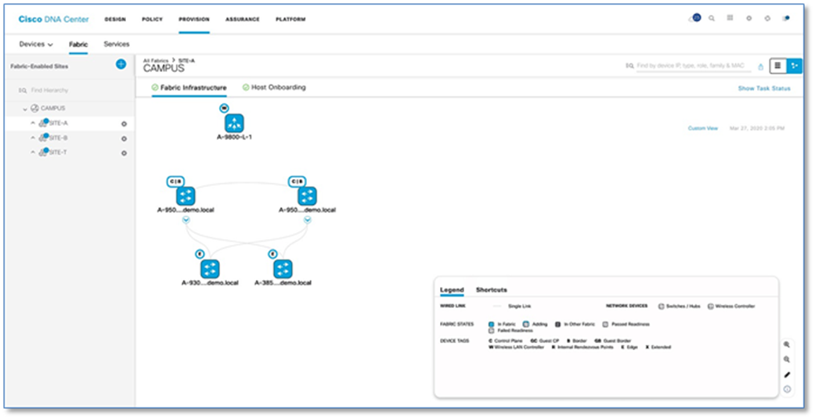The image size is (815, 419).
Task: Click the zoom in magnifier icon
Action: coord(787,344)
